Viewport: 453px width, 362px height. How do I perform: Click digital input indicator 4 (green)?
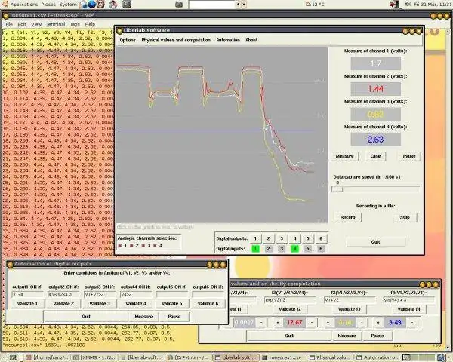[x=294, y=249]
